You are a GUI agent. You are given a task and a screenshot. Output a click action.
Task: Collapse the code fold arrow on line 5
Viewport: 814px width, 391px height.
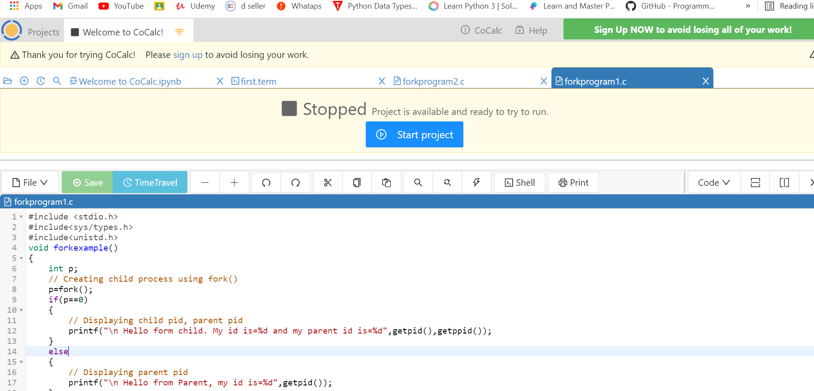click(20, 258)
